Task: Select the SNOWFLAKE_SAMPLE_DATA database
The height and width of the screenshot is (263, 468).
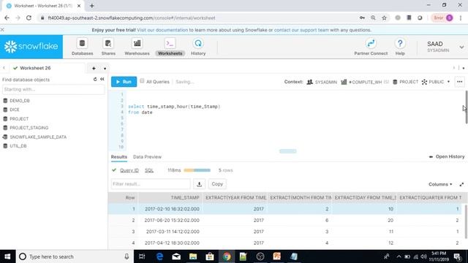Action: coord(38,137)
